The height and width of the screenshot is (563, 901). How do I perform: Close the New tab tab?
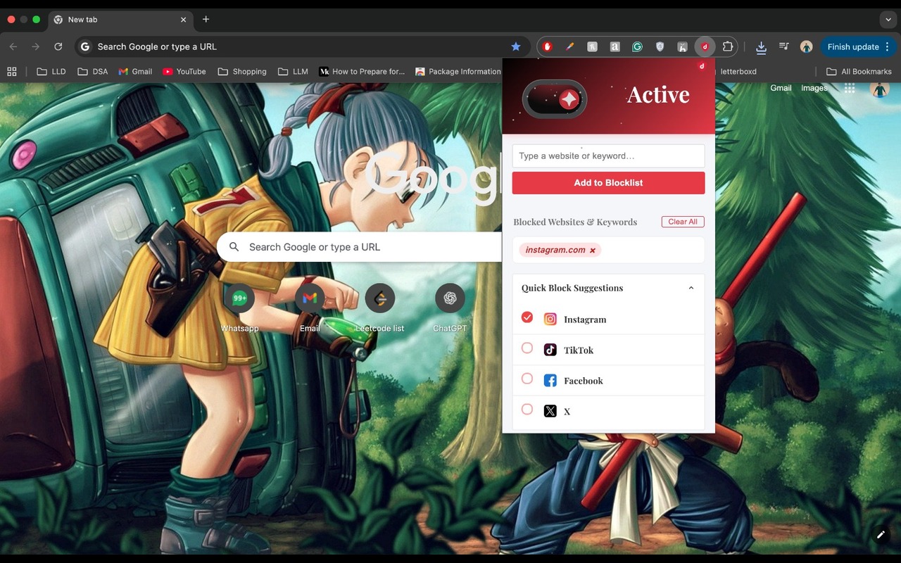[x=183, y=20]
